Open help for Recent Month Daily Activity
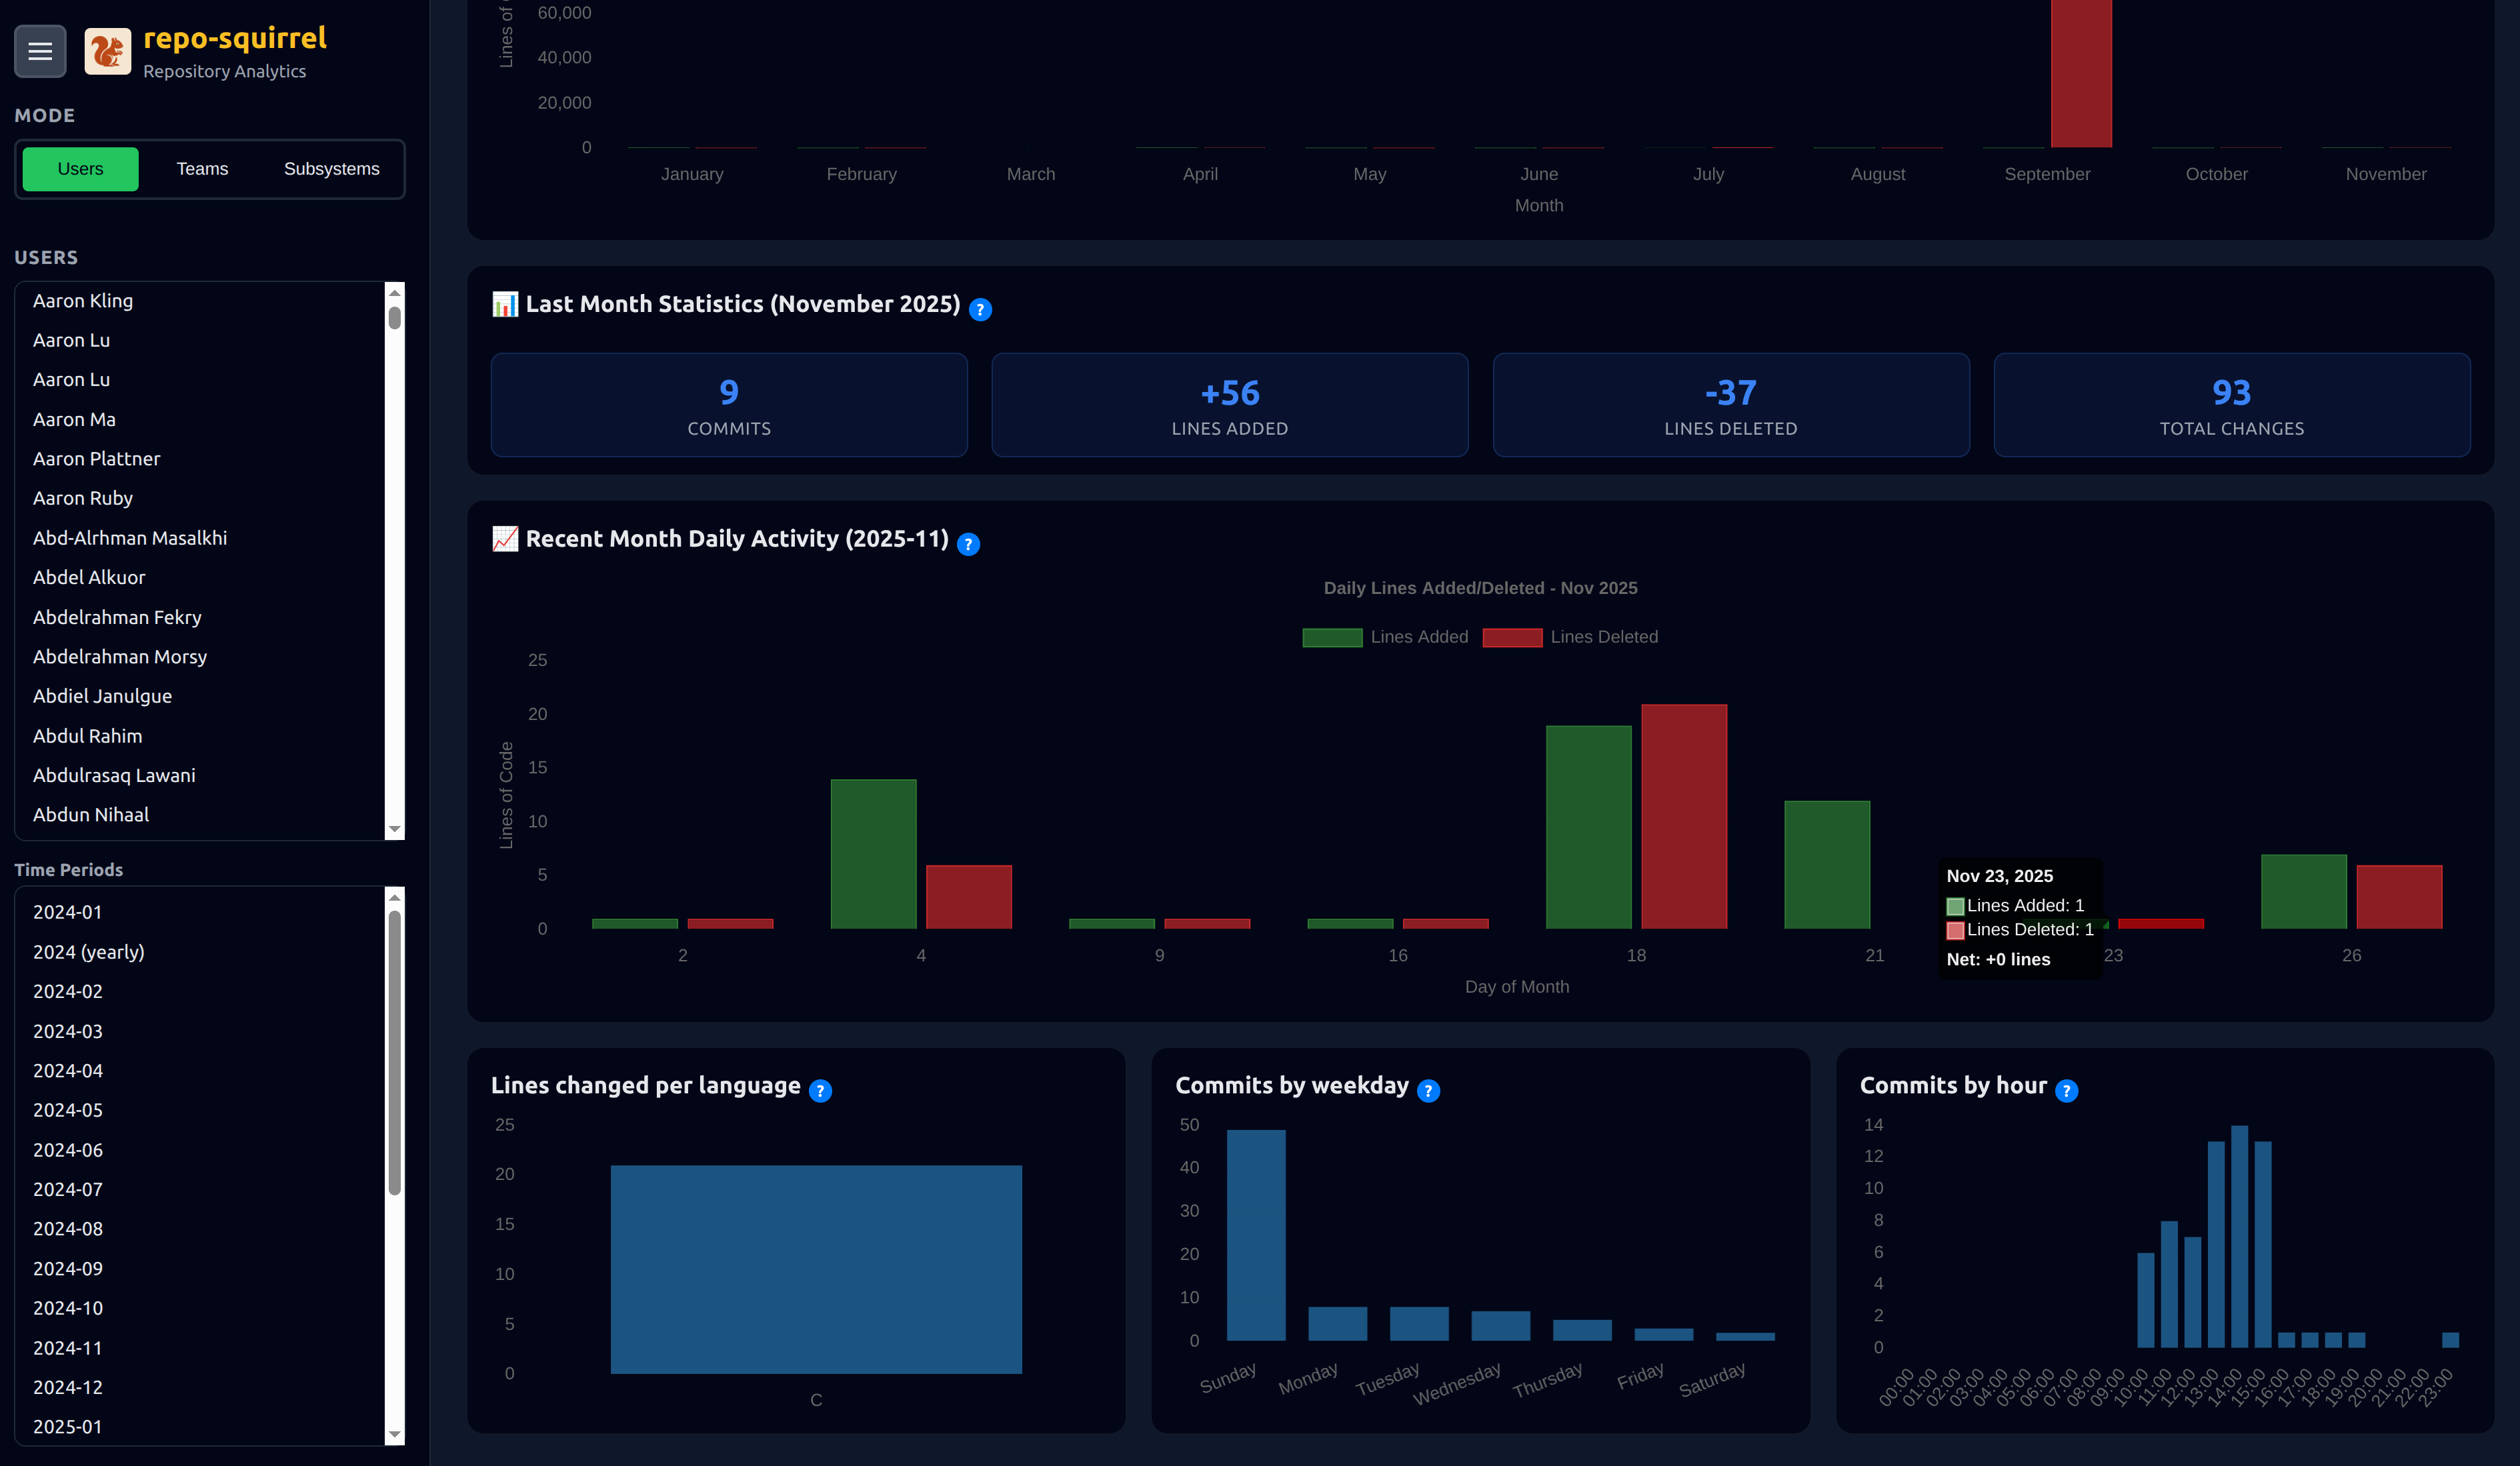Image resolution: width=2520 pixels, height=1466 pixels. (968, 544)
